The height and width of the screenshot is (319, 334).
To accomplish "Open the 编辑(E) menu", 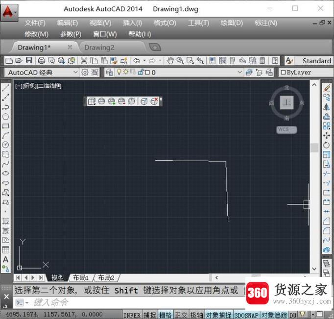I will [x=68, y=23].
